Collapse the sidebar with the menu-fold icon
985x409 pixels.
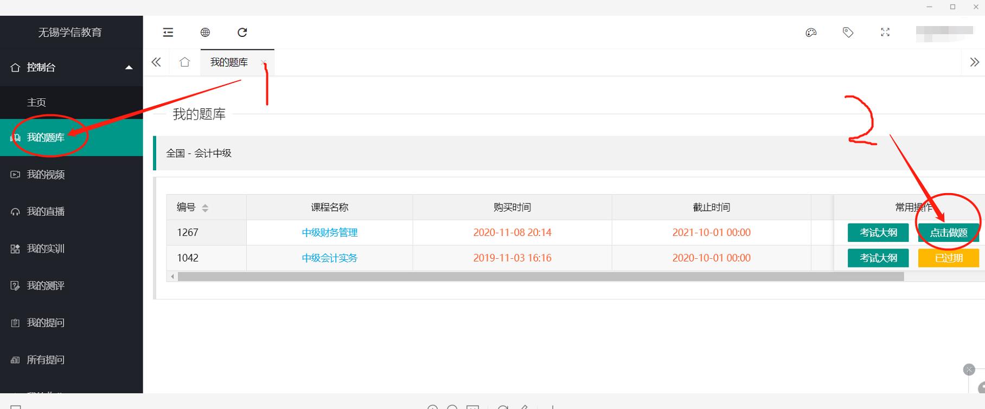pyautogui.click(x=168, y=33)
